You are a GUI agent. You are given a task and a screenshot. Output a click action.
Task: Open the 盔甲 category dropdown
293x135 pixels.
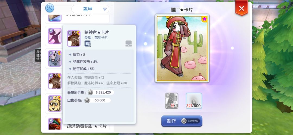(x=90, y=9)
